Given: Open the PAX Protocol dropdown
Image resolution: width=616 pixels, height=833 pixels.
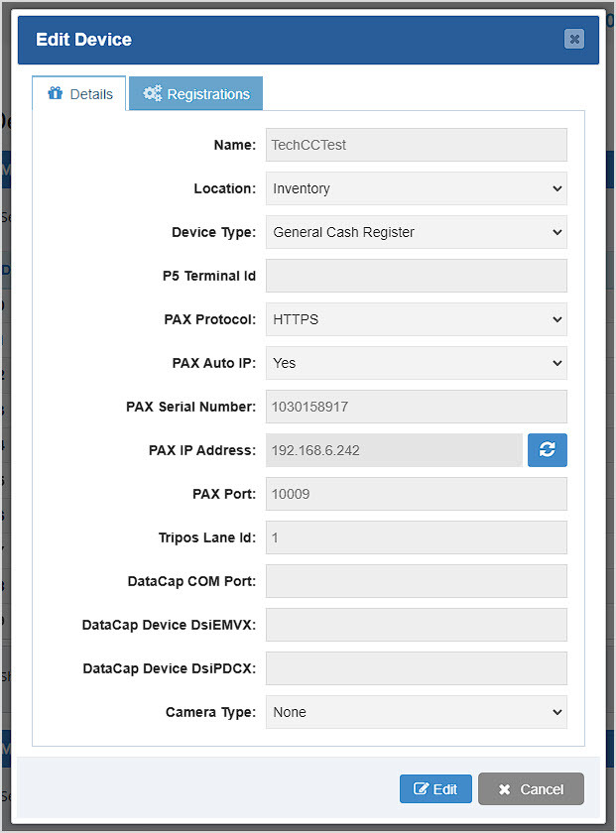Looking at the screenshot, I should point(416,319).
